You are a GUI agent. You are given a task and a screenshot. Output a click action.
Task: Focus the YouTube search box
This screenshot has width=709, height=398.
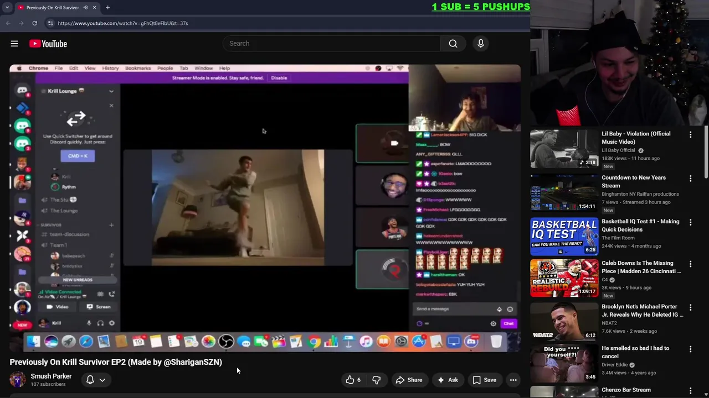tap(331, 44)
